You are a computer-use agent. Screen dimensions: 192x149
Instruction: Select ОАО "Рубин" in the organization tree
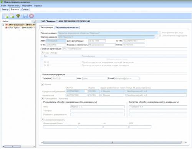coord(22,28)
